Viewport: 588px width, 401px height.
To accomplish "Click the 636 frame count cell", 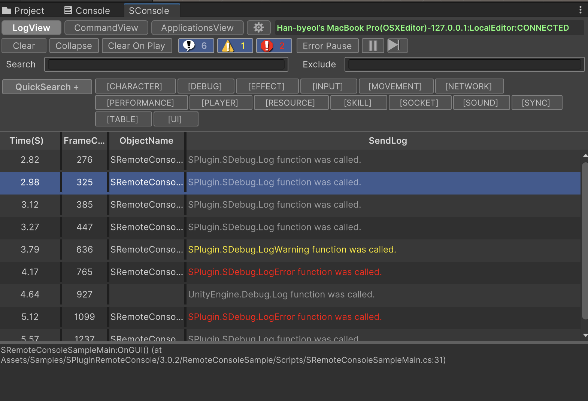I will click(85, 250).
